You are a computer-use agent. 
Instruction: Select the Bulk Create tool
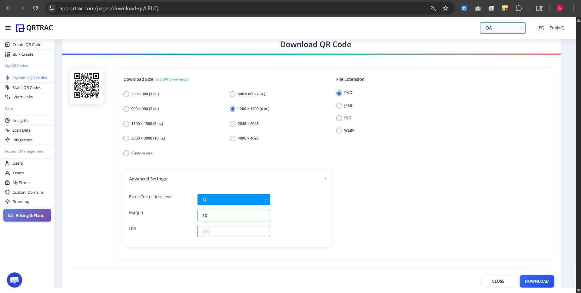(x=22, y=54)
